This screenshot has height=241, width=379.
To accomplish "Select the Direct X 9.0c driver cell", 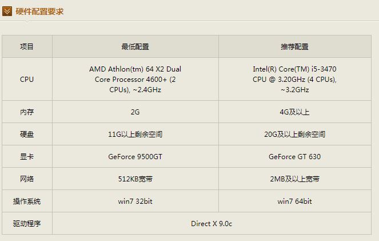I will pyautogui.click(x=212, y=224).
